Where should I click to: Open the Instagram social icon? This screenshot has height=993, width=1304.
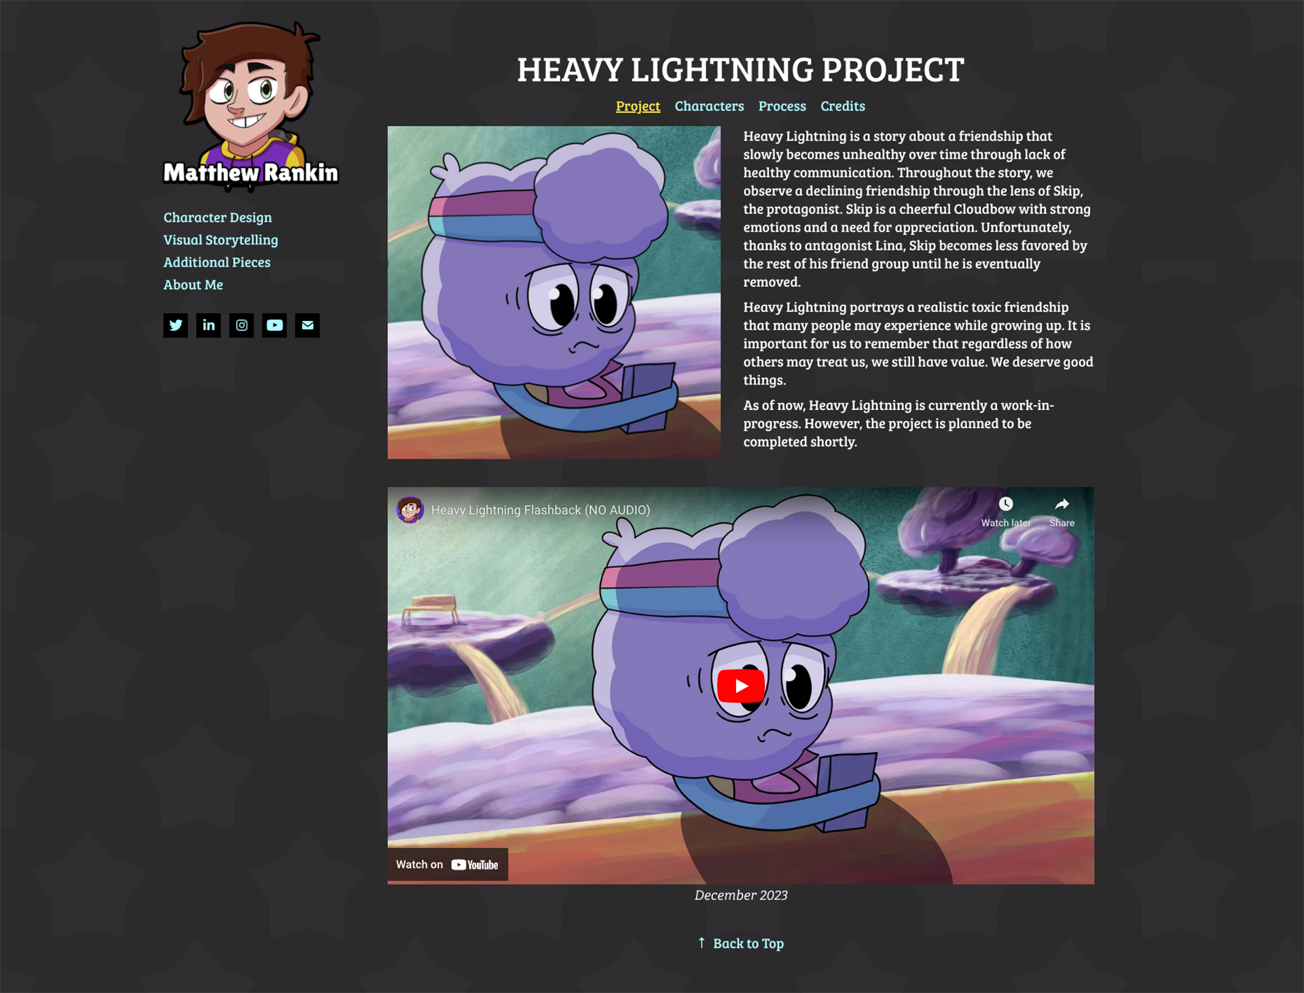tap(241, 325)
